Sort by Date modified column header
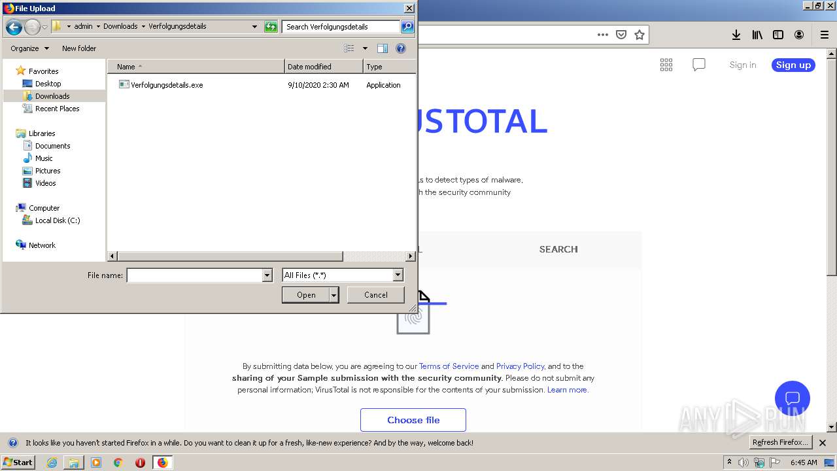 point(324,67)
